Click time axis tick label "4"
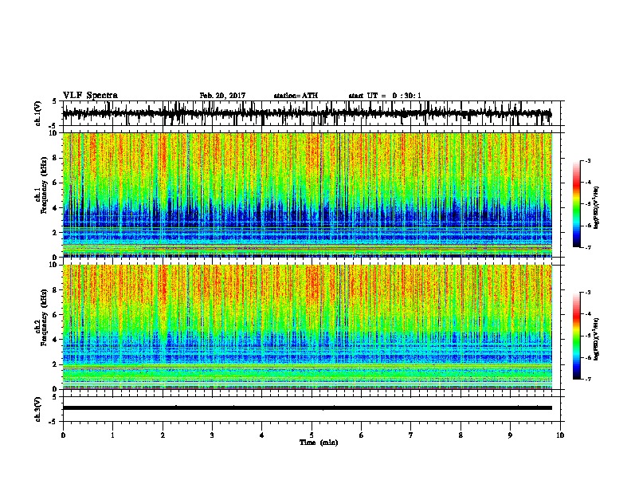Viewport: 631px width, 488px height. pos(262,435)
